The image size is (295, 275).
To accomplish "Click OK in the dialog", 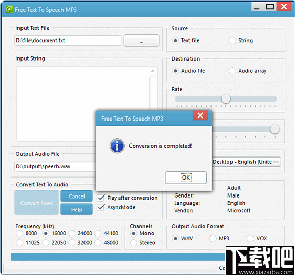I will (186, 178).
